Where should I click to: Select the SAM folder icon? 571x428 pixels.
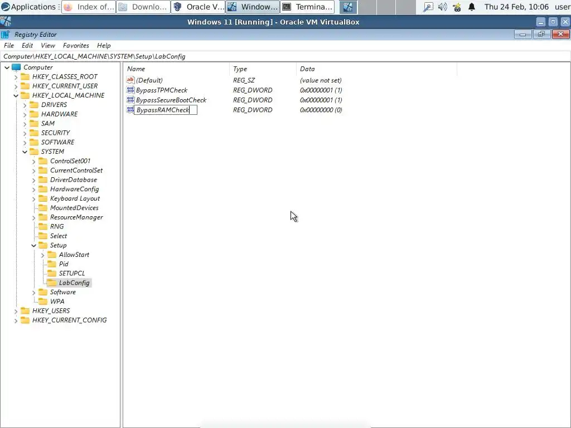(34, 123)
